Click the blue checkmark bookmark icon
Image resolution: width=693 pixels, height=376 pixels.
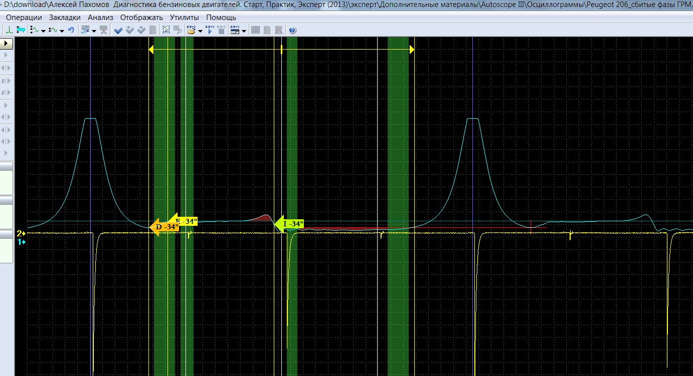[x=118, y=31]
